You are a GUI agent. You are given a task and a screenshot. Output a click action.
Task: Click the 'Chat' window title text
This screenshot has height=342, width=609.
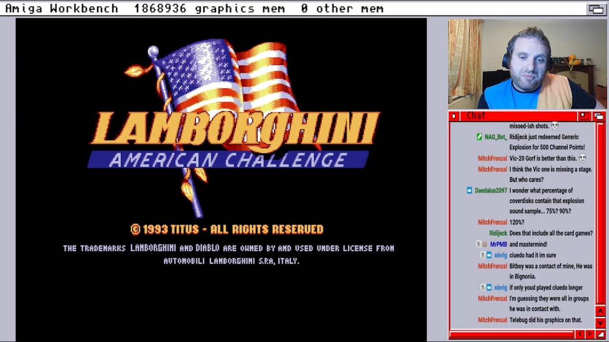[476, 116]
